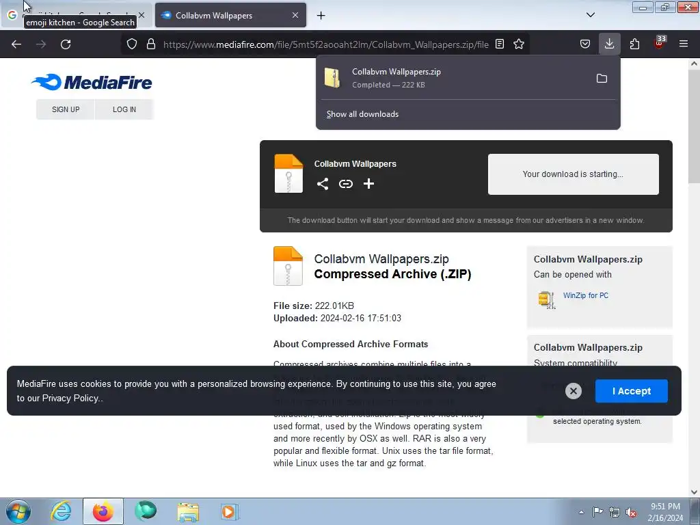
Task: Show Collabvm Wallpapers.zip in its folder
Action: point(602,79)
